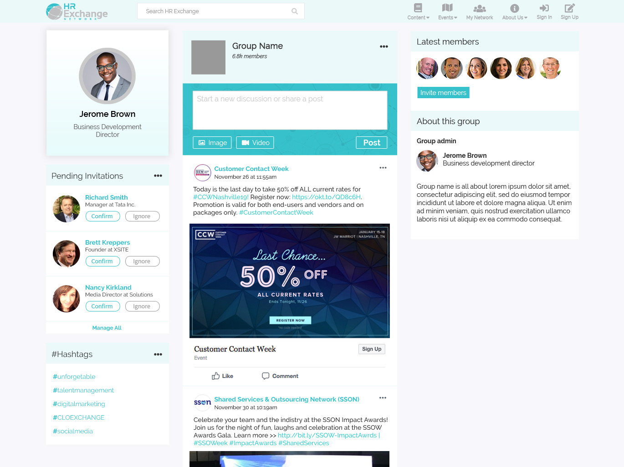Open Nancy Kirkland's profile link
Screen dimensions: 624x467
108,287
